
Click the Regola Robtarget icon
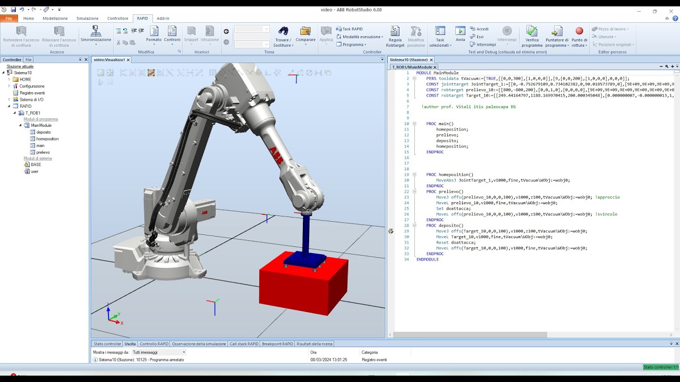(395, 31)
